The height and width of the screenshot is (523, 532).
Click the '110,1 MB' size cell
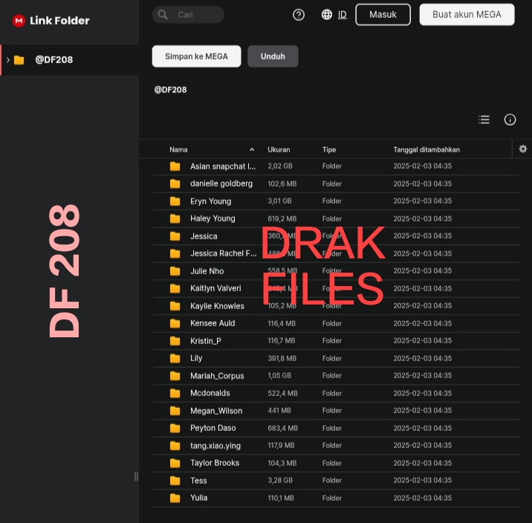click(281, 498)
